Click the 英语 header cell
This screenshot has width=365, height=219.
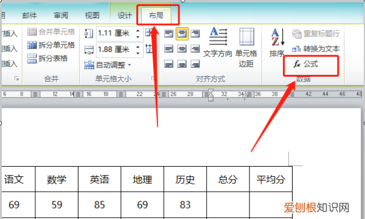coord(99,179)
